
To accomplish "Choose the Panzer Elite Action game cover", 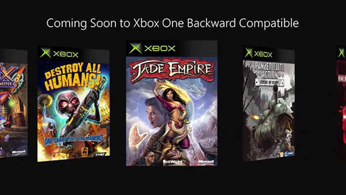I will point(269,103).
